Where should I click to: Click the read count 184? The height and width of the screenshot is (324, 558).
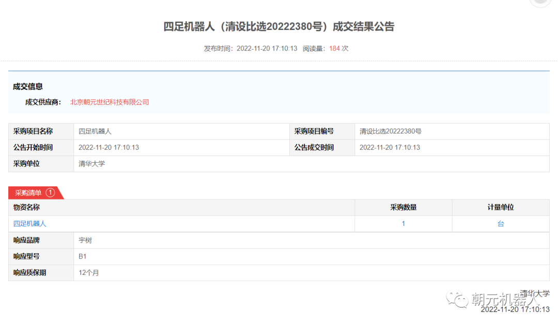[334, 49]
